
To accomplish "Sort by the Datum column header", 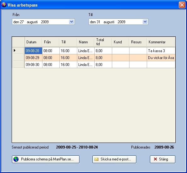I will pos(33,42).
